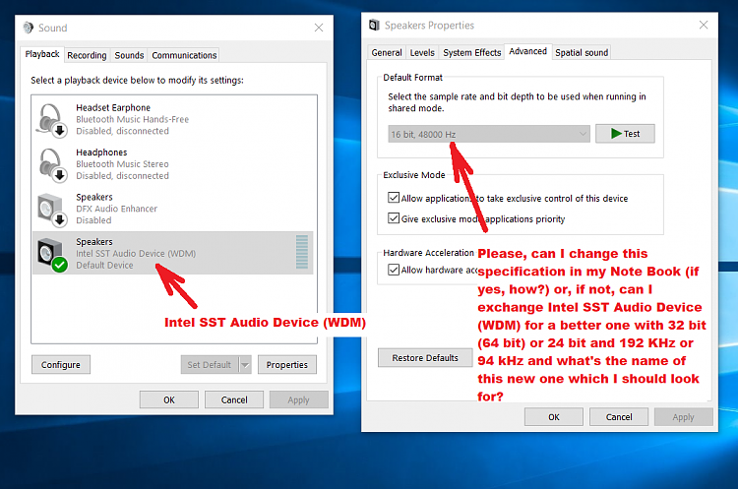Click Cancel in the Sound window
The height and width of the screenshot is (489, 738).
tap(234, 399)
